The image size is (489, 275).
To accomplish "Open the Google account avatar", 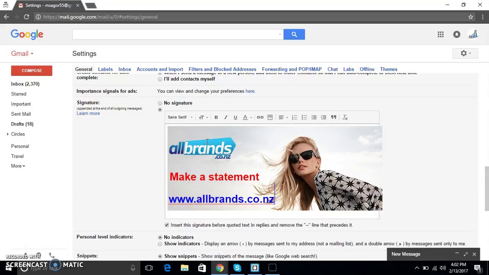I will [x=473, y=34].
